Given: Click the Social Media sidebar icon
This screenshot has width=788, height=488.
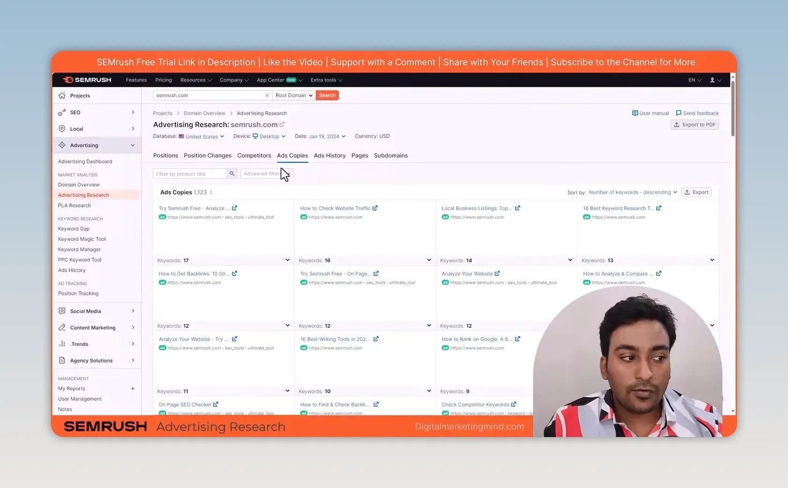Looking at the screenshot, I should coord(62,311).
